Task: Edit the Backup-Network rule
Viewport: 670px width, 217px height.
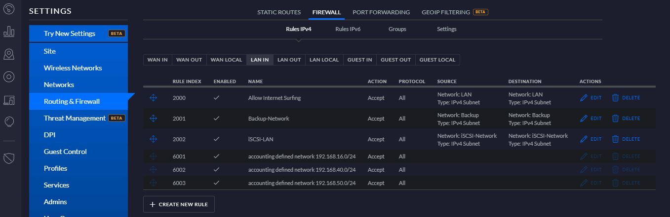Action: 591,119
